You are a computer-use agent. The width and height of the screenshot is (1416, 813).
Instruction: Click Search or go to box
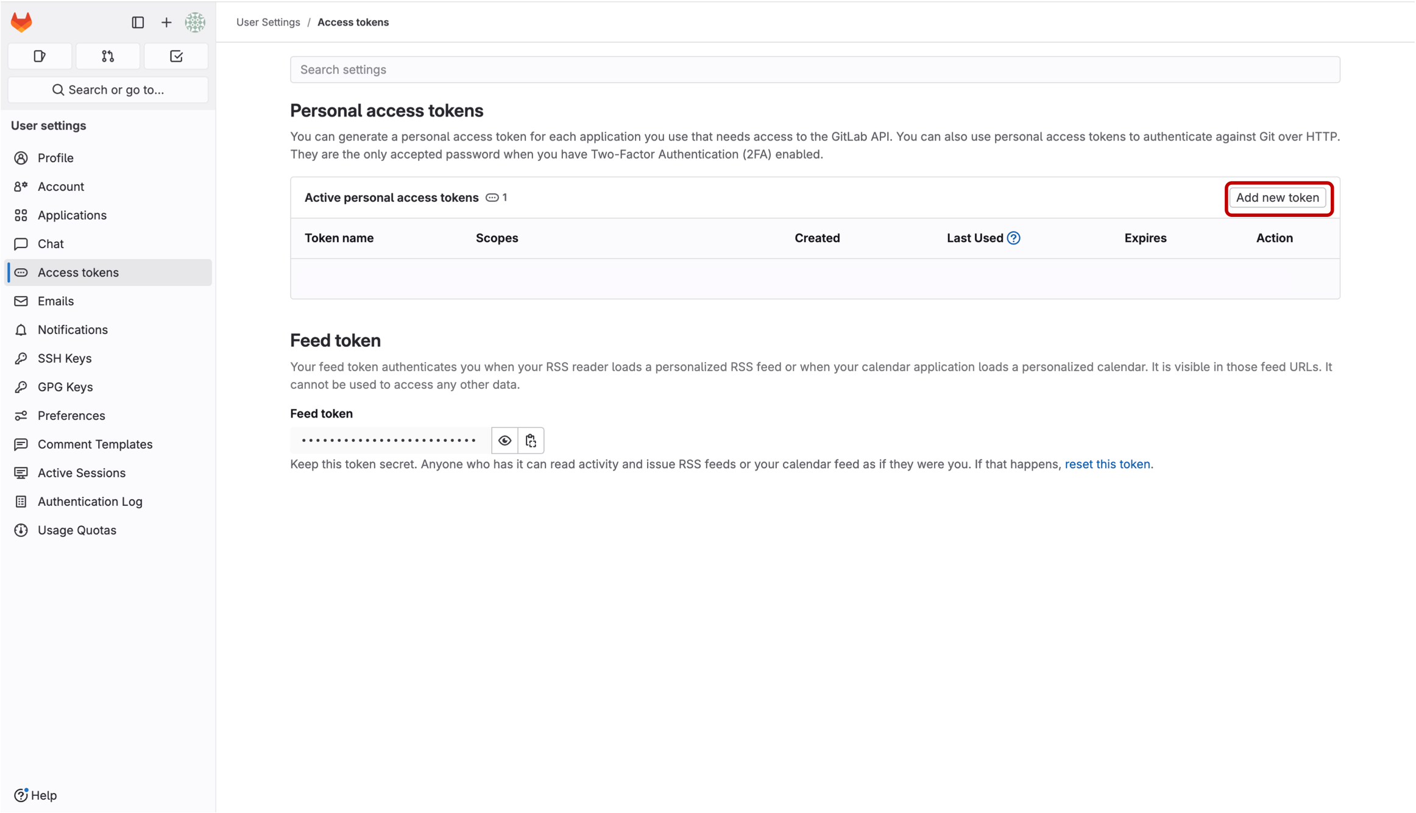(x=108, y=90)
